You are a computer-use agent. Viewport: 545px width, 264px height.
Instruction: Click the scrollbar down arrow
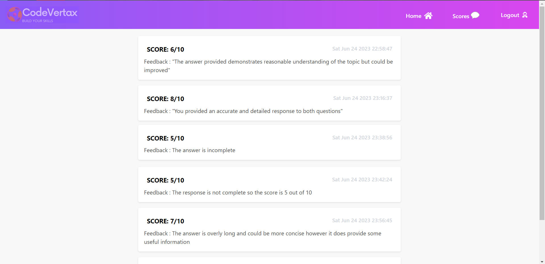tap(542, 261)
